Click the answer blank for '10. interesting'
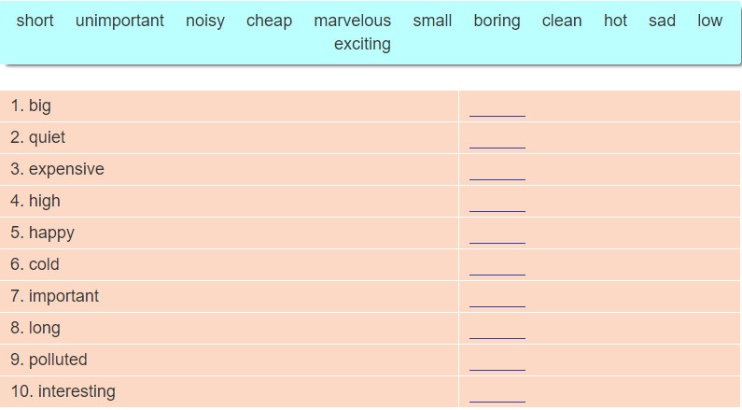Screen dimensions: 742x410 [497, 396]
